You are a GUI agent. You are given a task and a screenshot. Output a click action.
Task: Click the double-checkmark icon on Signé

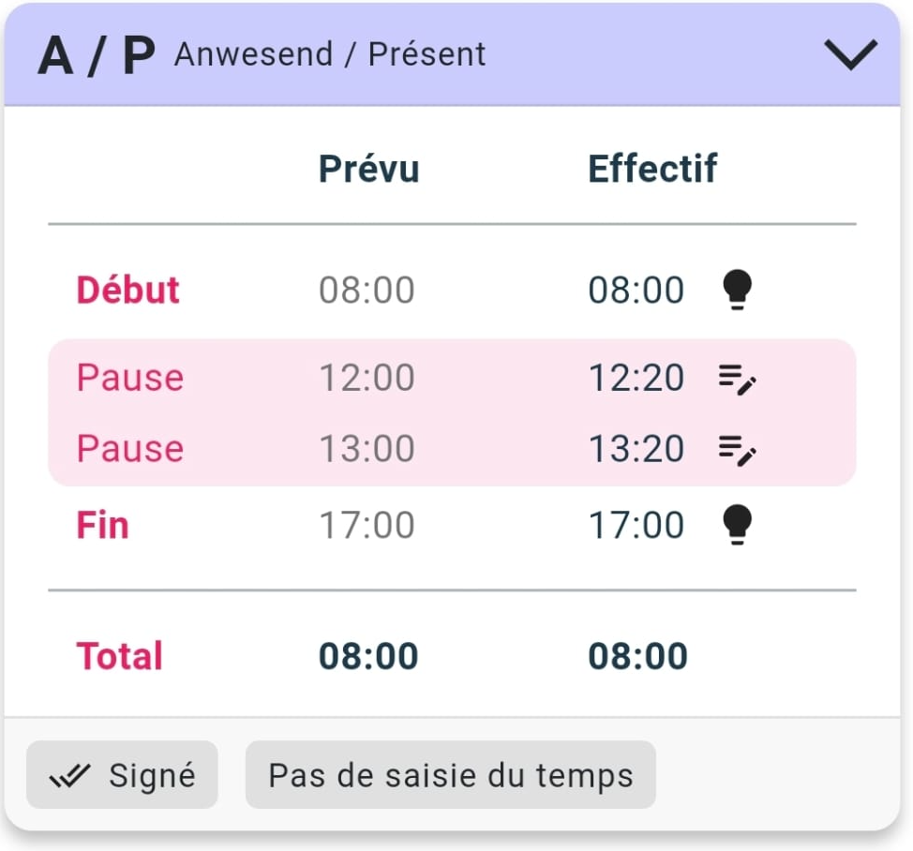[70, 775]
